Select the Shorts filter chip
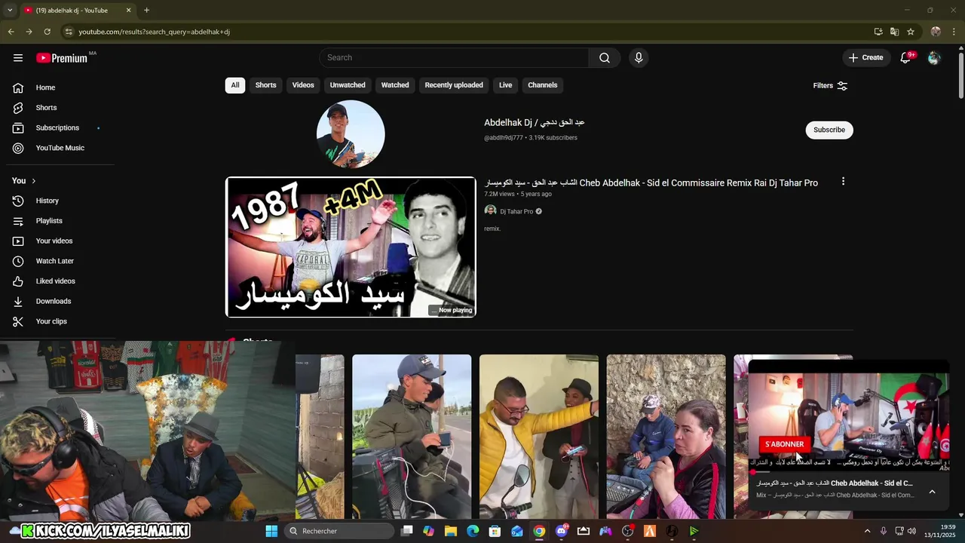This screenshot has width=965, height=543. (265, 85)
